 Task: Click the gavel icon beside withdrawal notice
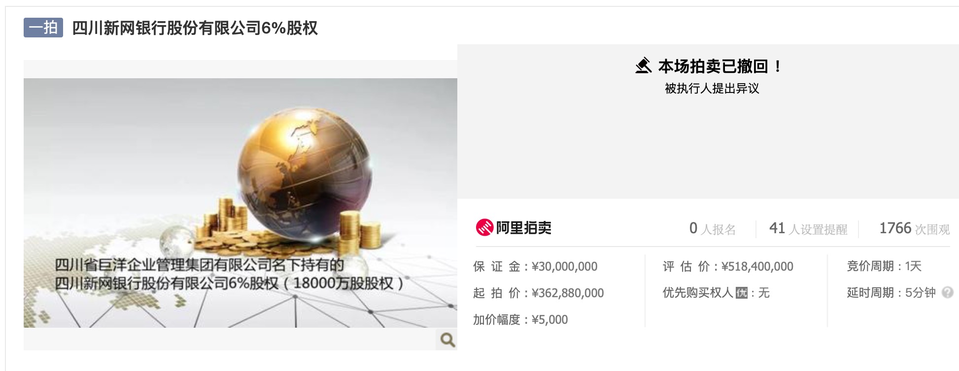coord(644,66)
